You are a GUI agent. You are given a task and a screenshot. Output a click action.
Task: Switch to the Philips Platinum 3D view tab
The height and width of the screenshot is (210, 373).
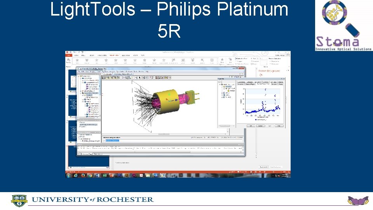click(x=123, y=74)
